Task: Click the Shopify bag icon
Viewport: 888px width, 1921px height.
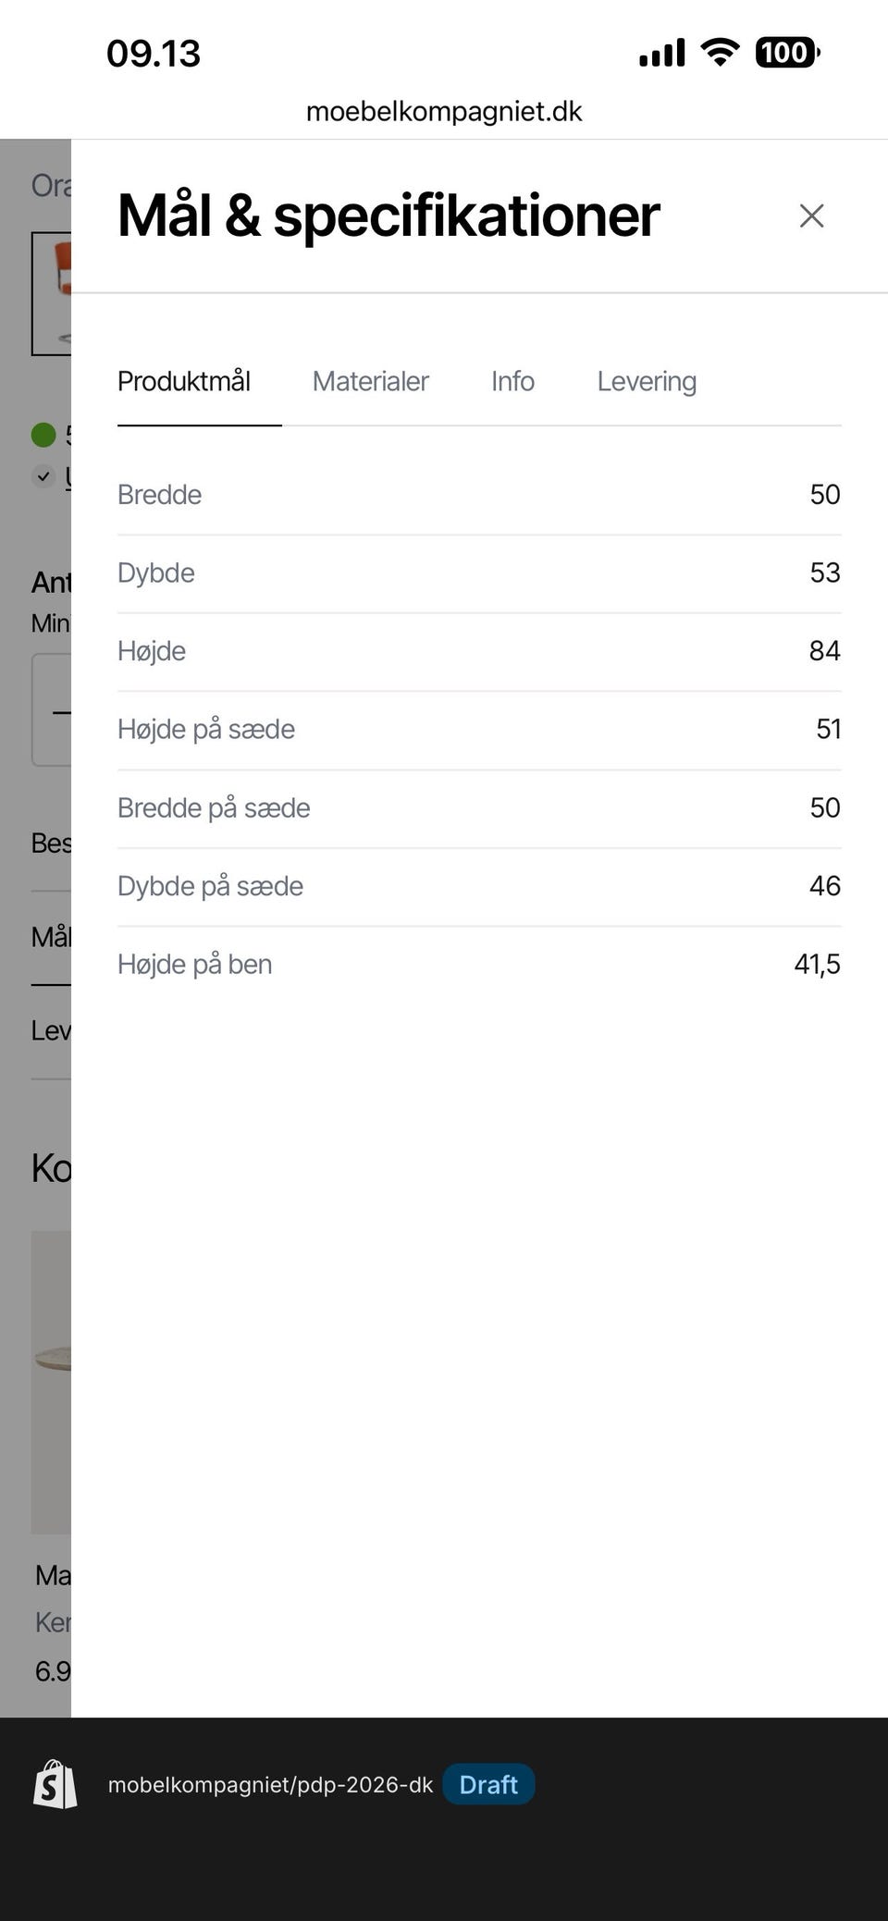Action: (55, 1784)
